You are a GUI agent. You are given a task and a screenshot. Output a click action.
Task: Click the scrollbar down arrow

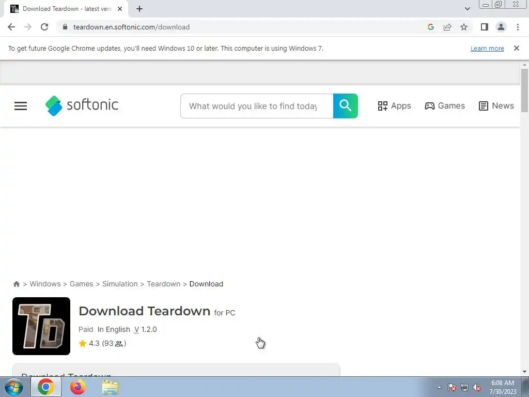[524, 372]
